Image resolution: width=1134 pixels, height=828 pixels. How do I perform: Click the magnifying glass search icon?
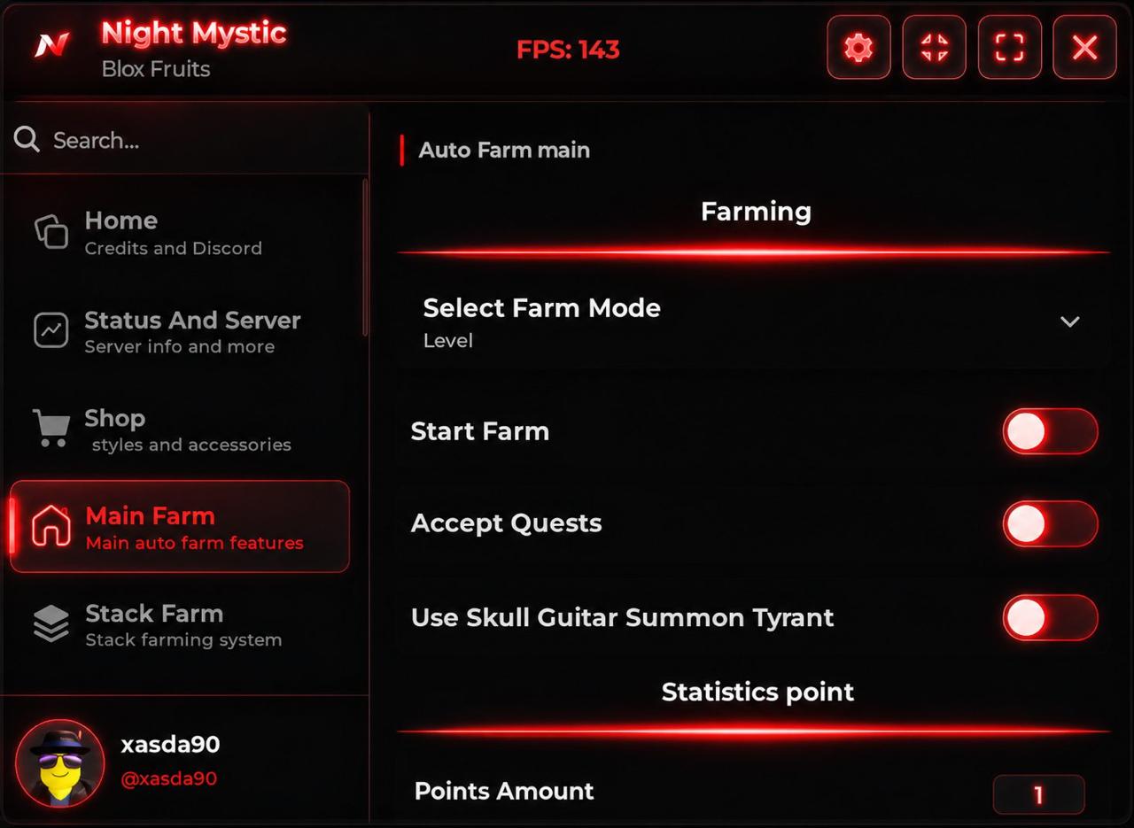pos(27,139)
